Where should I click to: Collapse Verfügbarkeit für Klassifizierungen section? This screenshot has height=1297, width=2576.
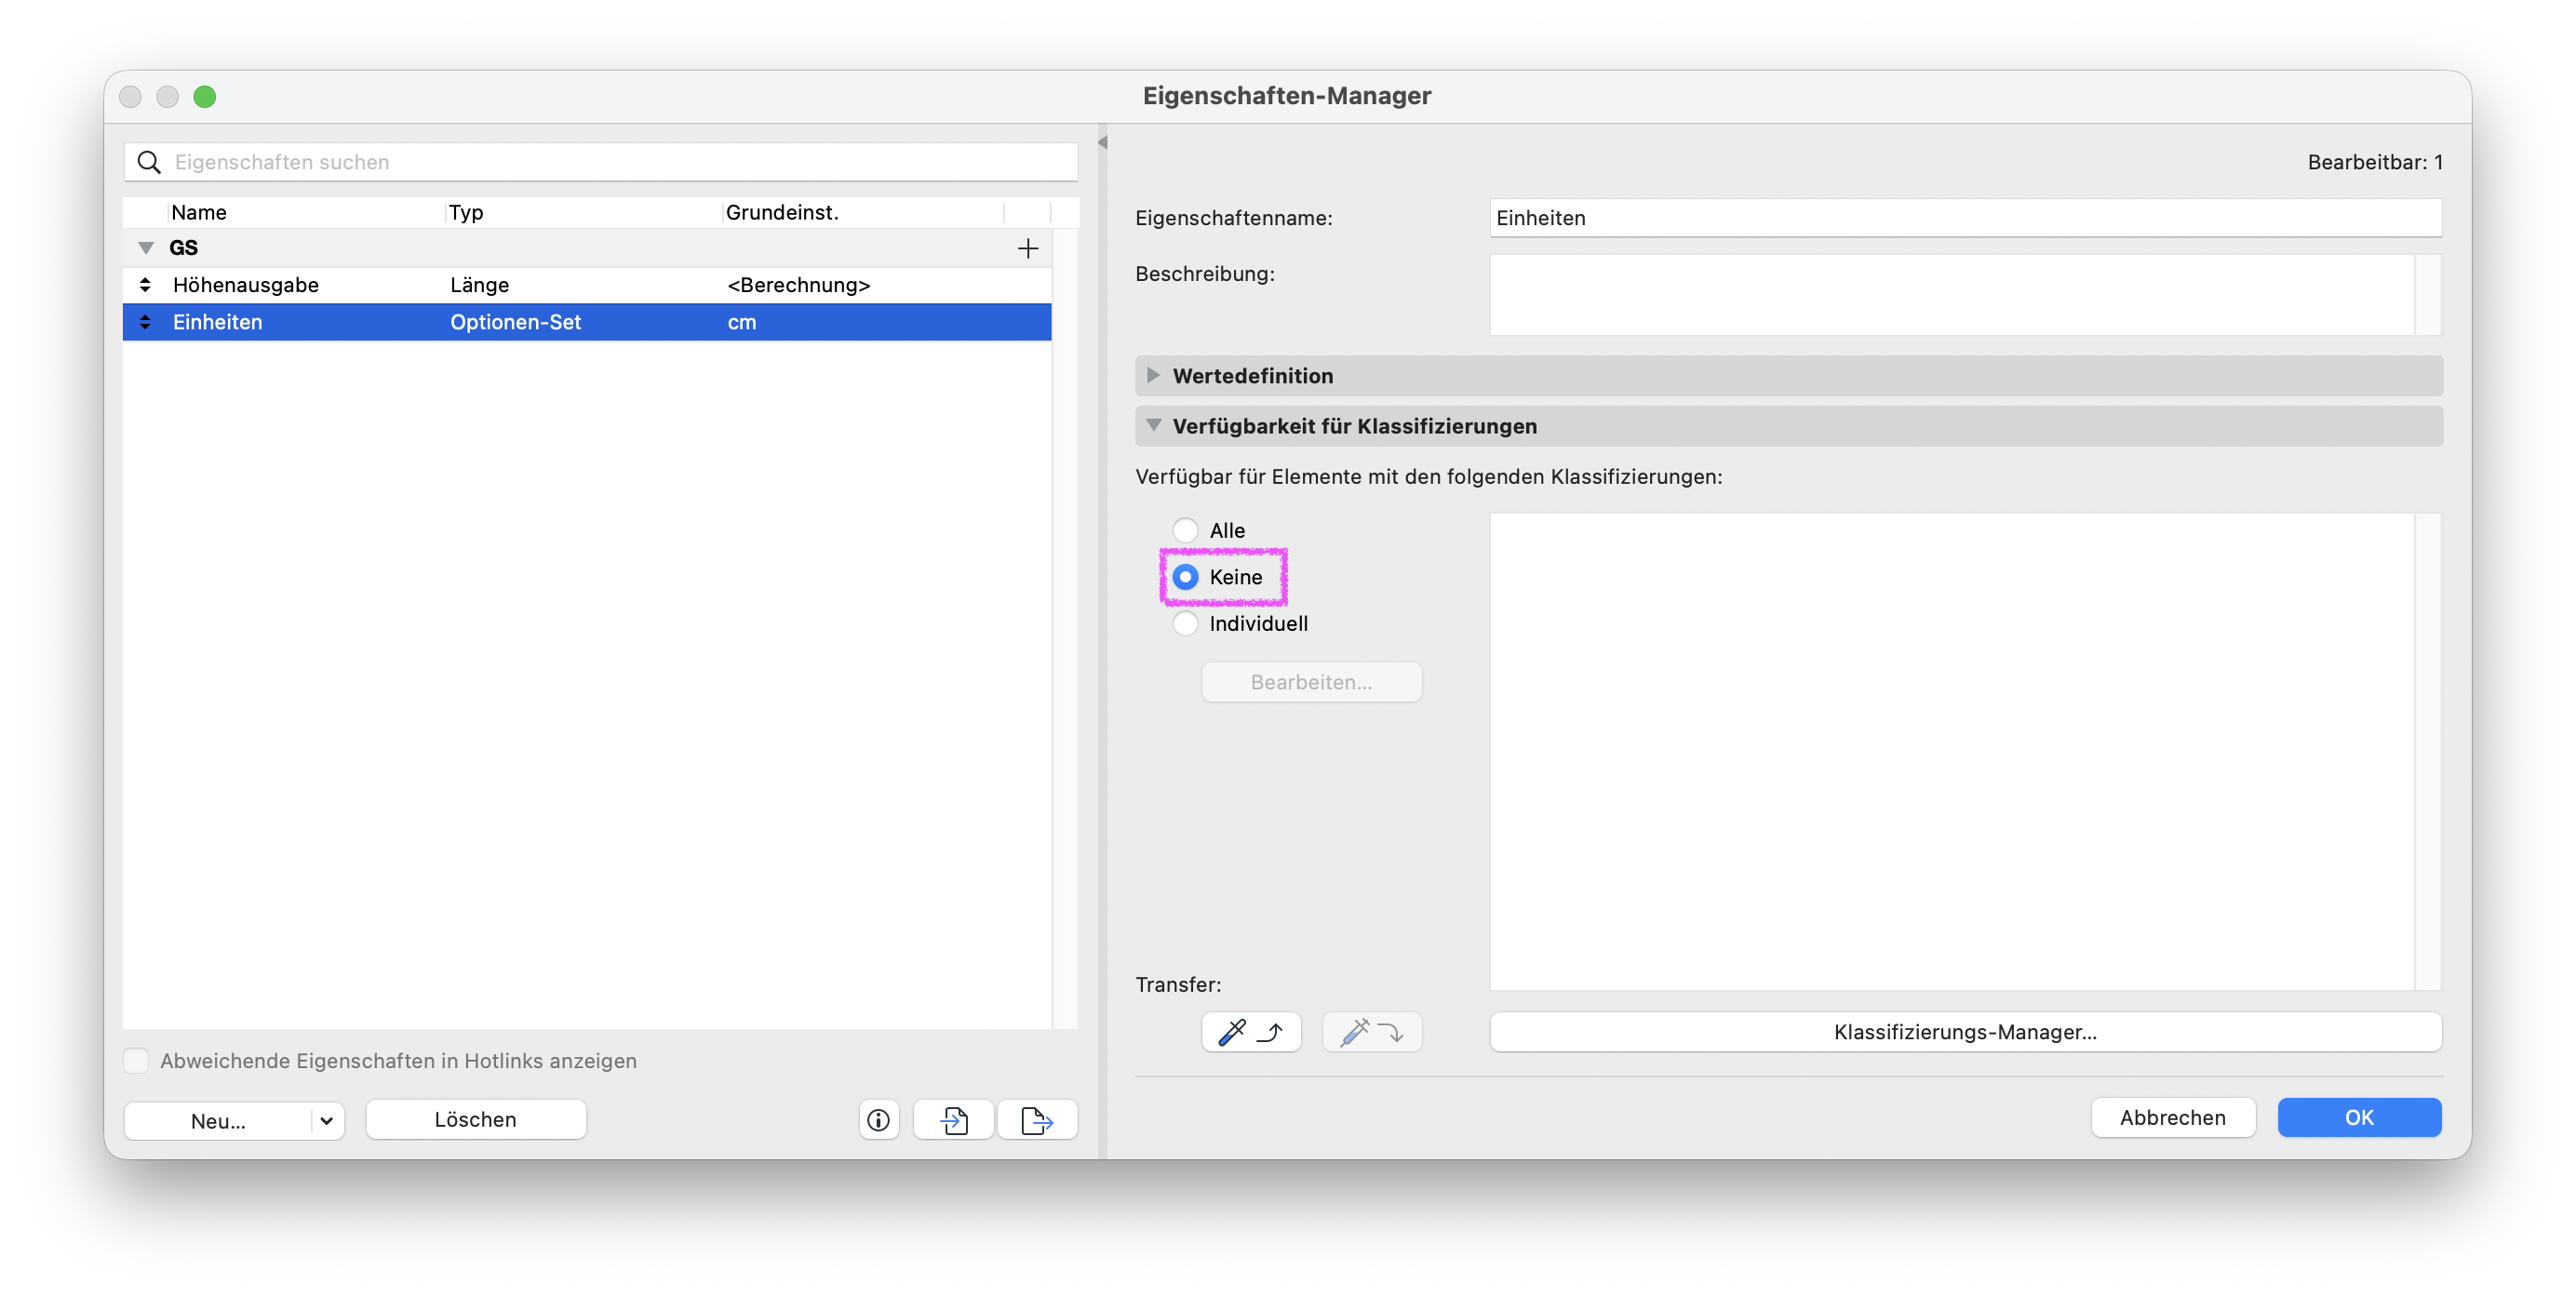point(1153,426)
